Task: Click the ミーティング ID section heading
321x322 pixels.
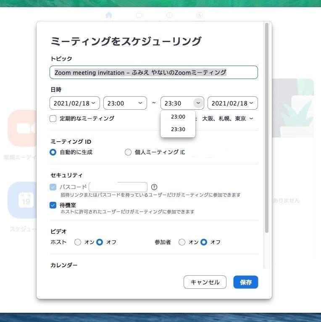Action: pos(71,142)
